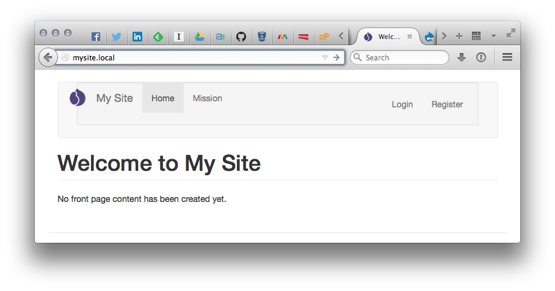Open the LinkedIn pinned tab

pyautogui.click(x=137, y=37)
